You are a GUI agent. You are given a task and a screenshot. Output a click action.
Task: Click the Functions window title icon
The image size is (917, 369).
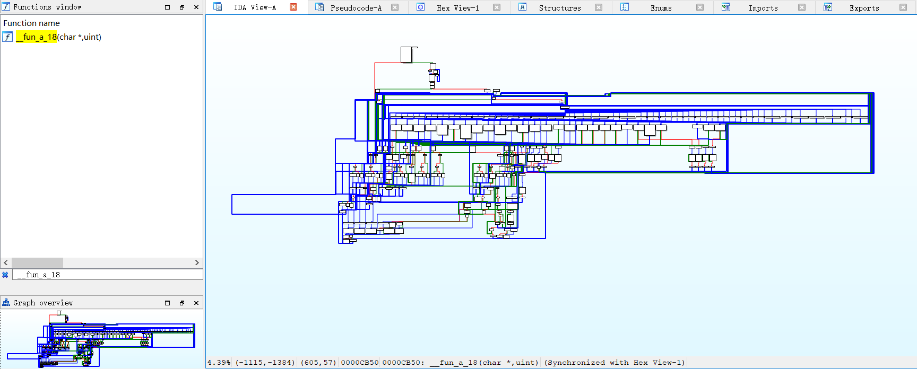[x=6, y=7]
